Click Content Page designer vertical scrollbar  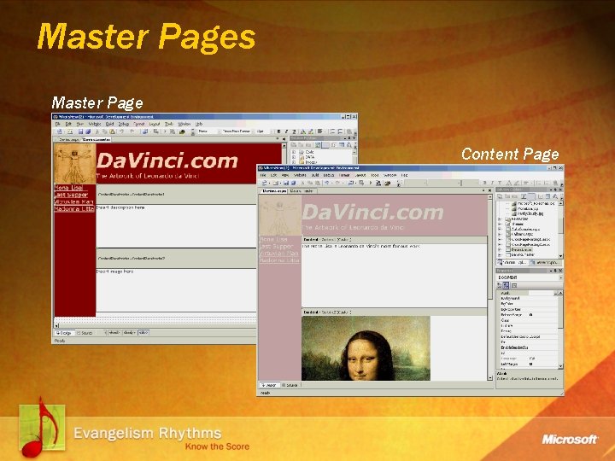[x=490, y=288]
